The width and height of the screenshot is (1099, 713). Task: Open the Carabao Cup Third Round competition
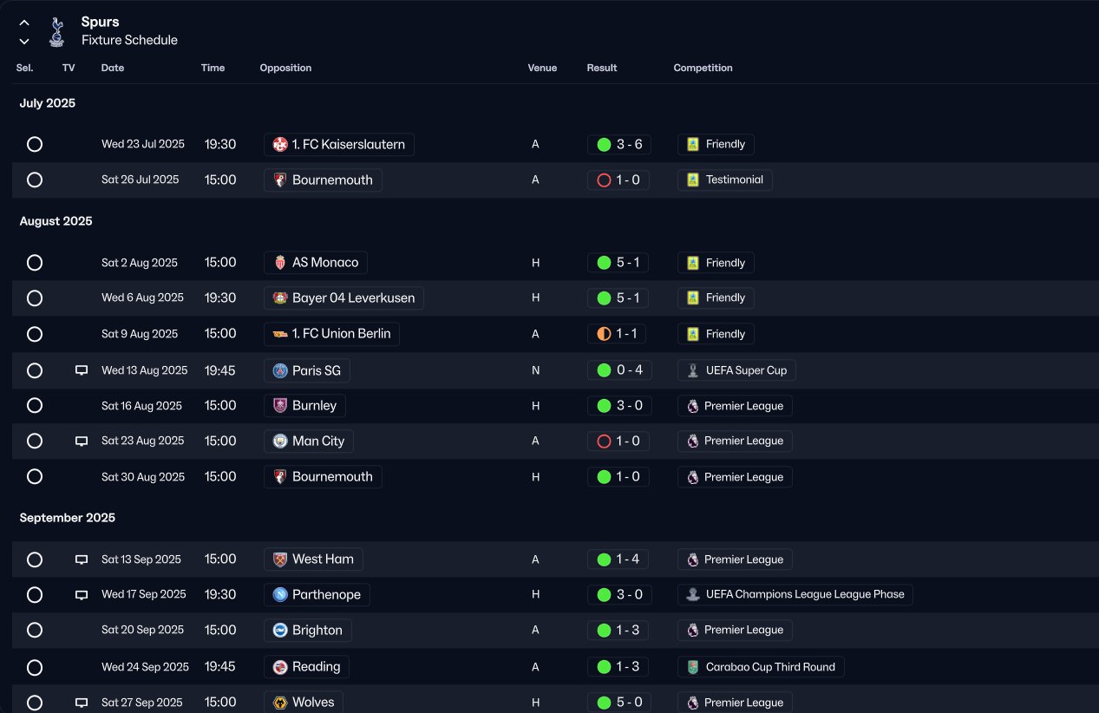761,667
